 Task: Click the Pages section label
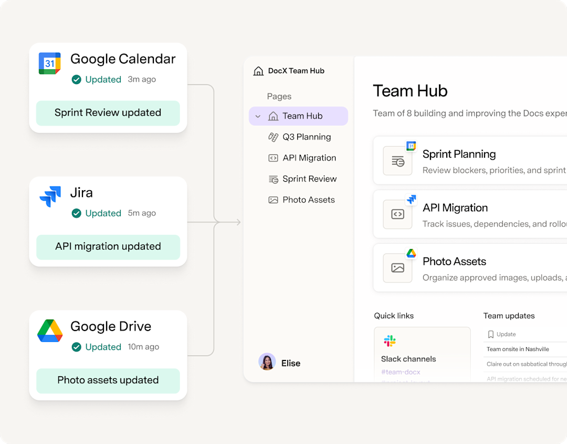coord(279,97)
